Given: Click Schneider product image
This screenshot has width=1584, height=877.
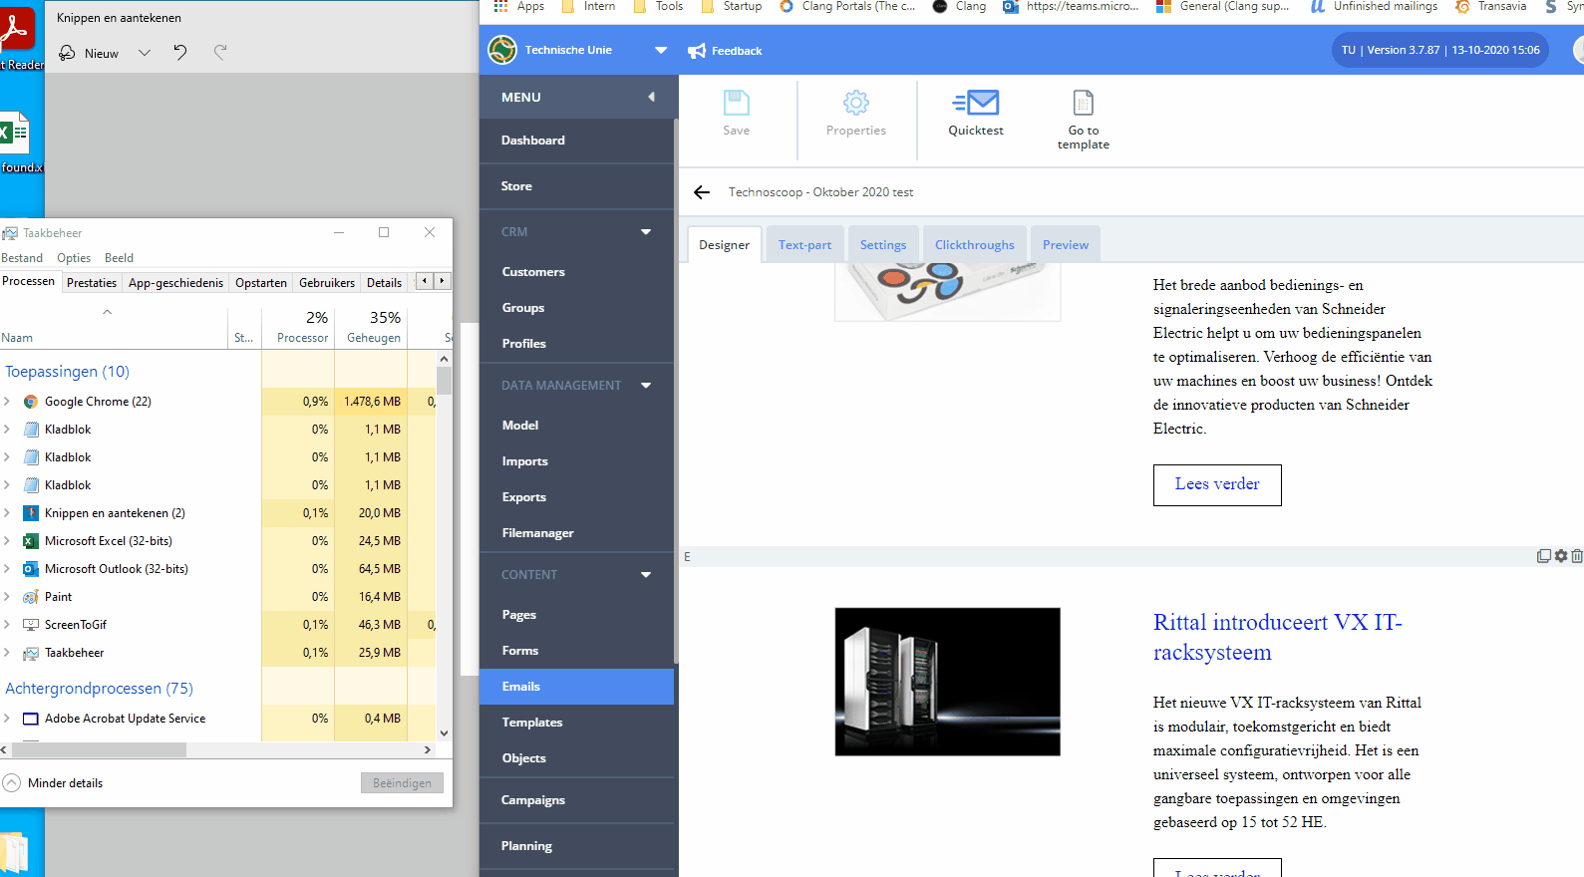Looking at the screenshot, I should coord(947,292).
